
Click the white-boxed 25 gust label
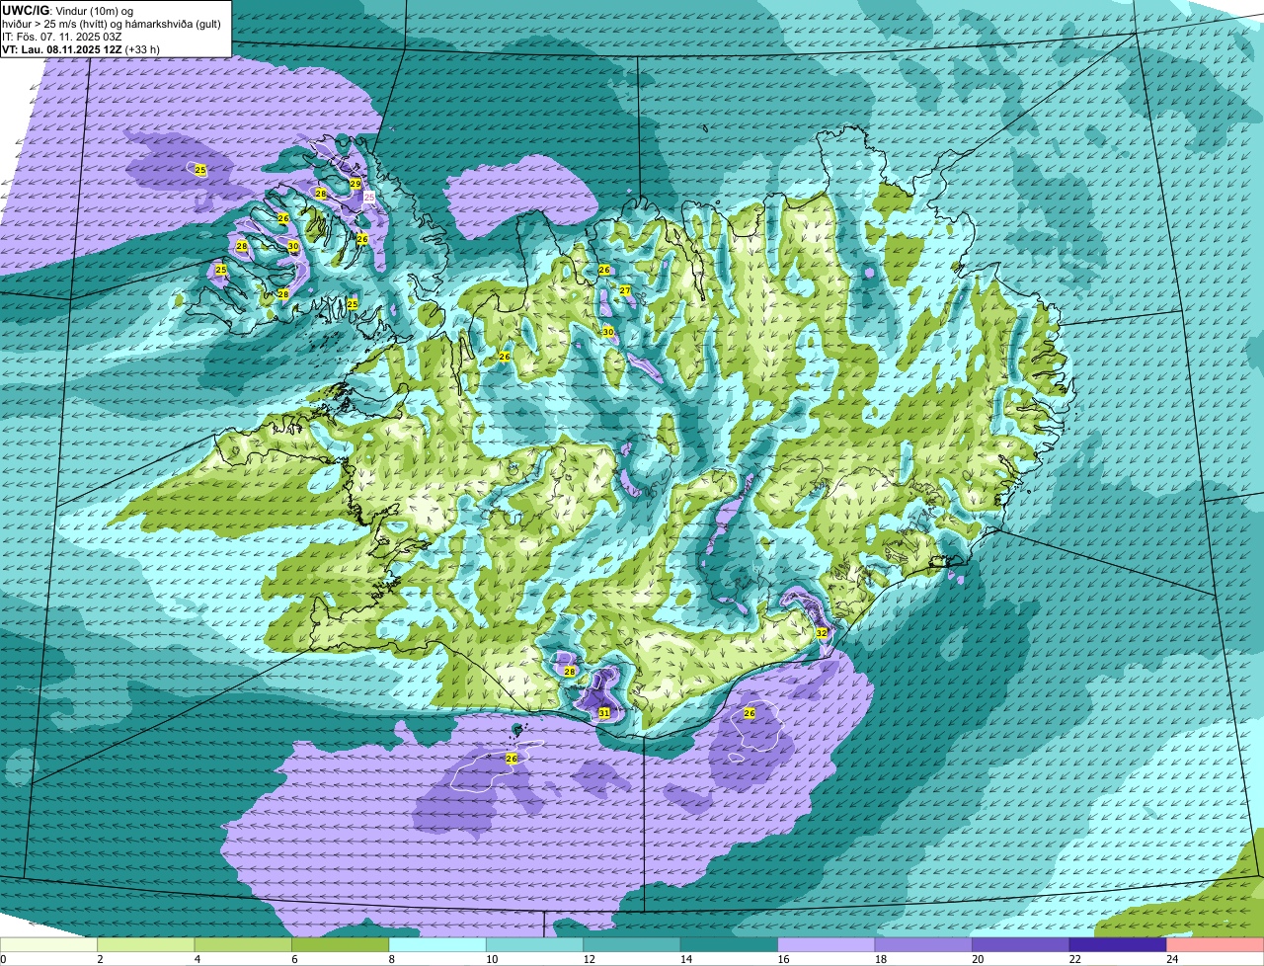click(x=369, y=198)
